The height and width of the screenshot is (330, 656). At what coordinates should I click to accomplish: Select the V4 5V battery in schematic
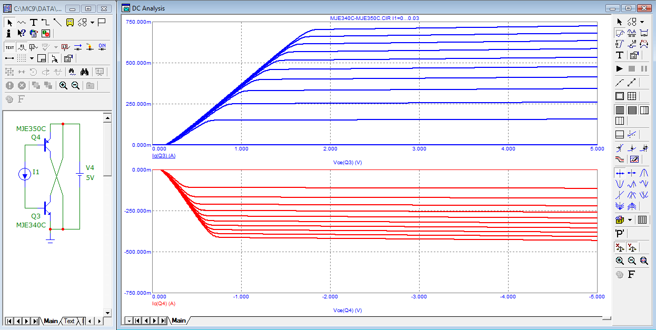(x=80, y=173)
